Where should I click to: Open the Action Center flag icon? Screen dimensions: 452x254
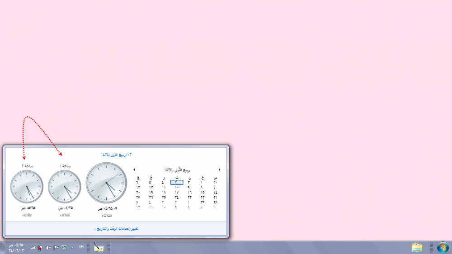[56, 248]
